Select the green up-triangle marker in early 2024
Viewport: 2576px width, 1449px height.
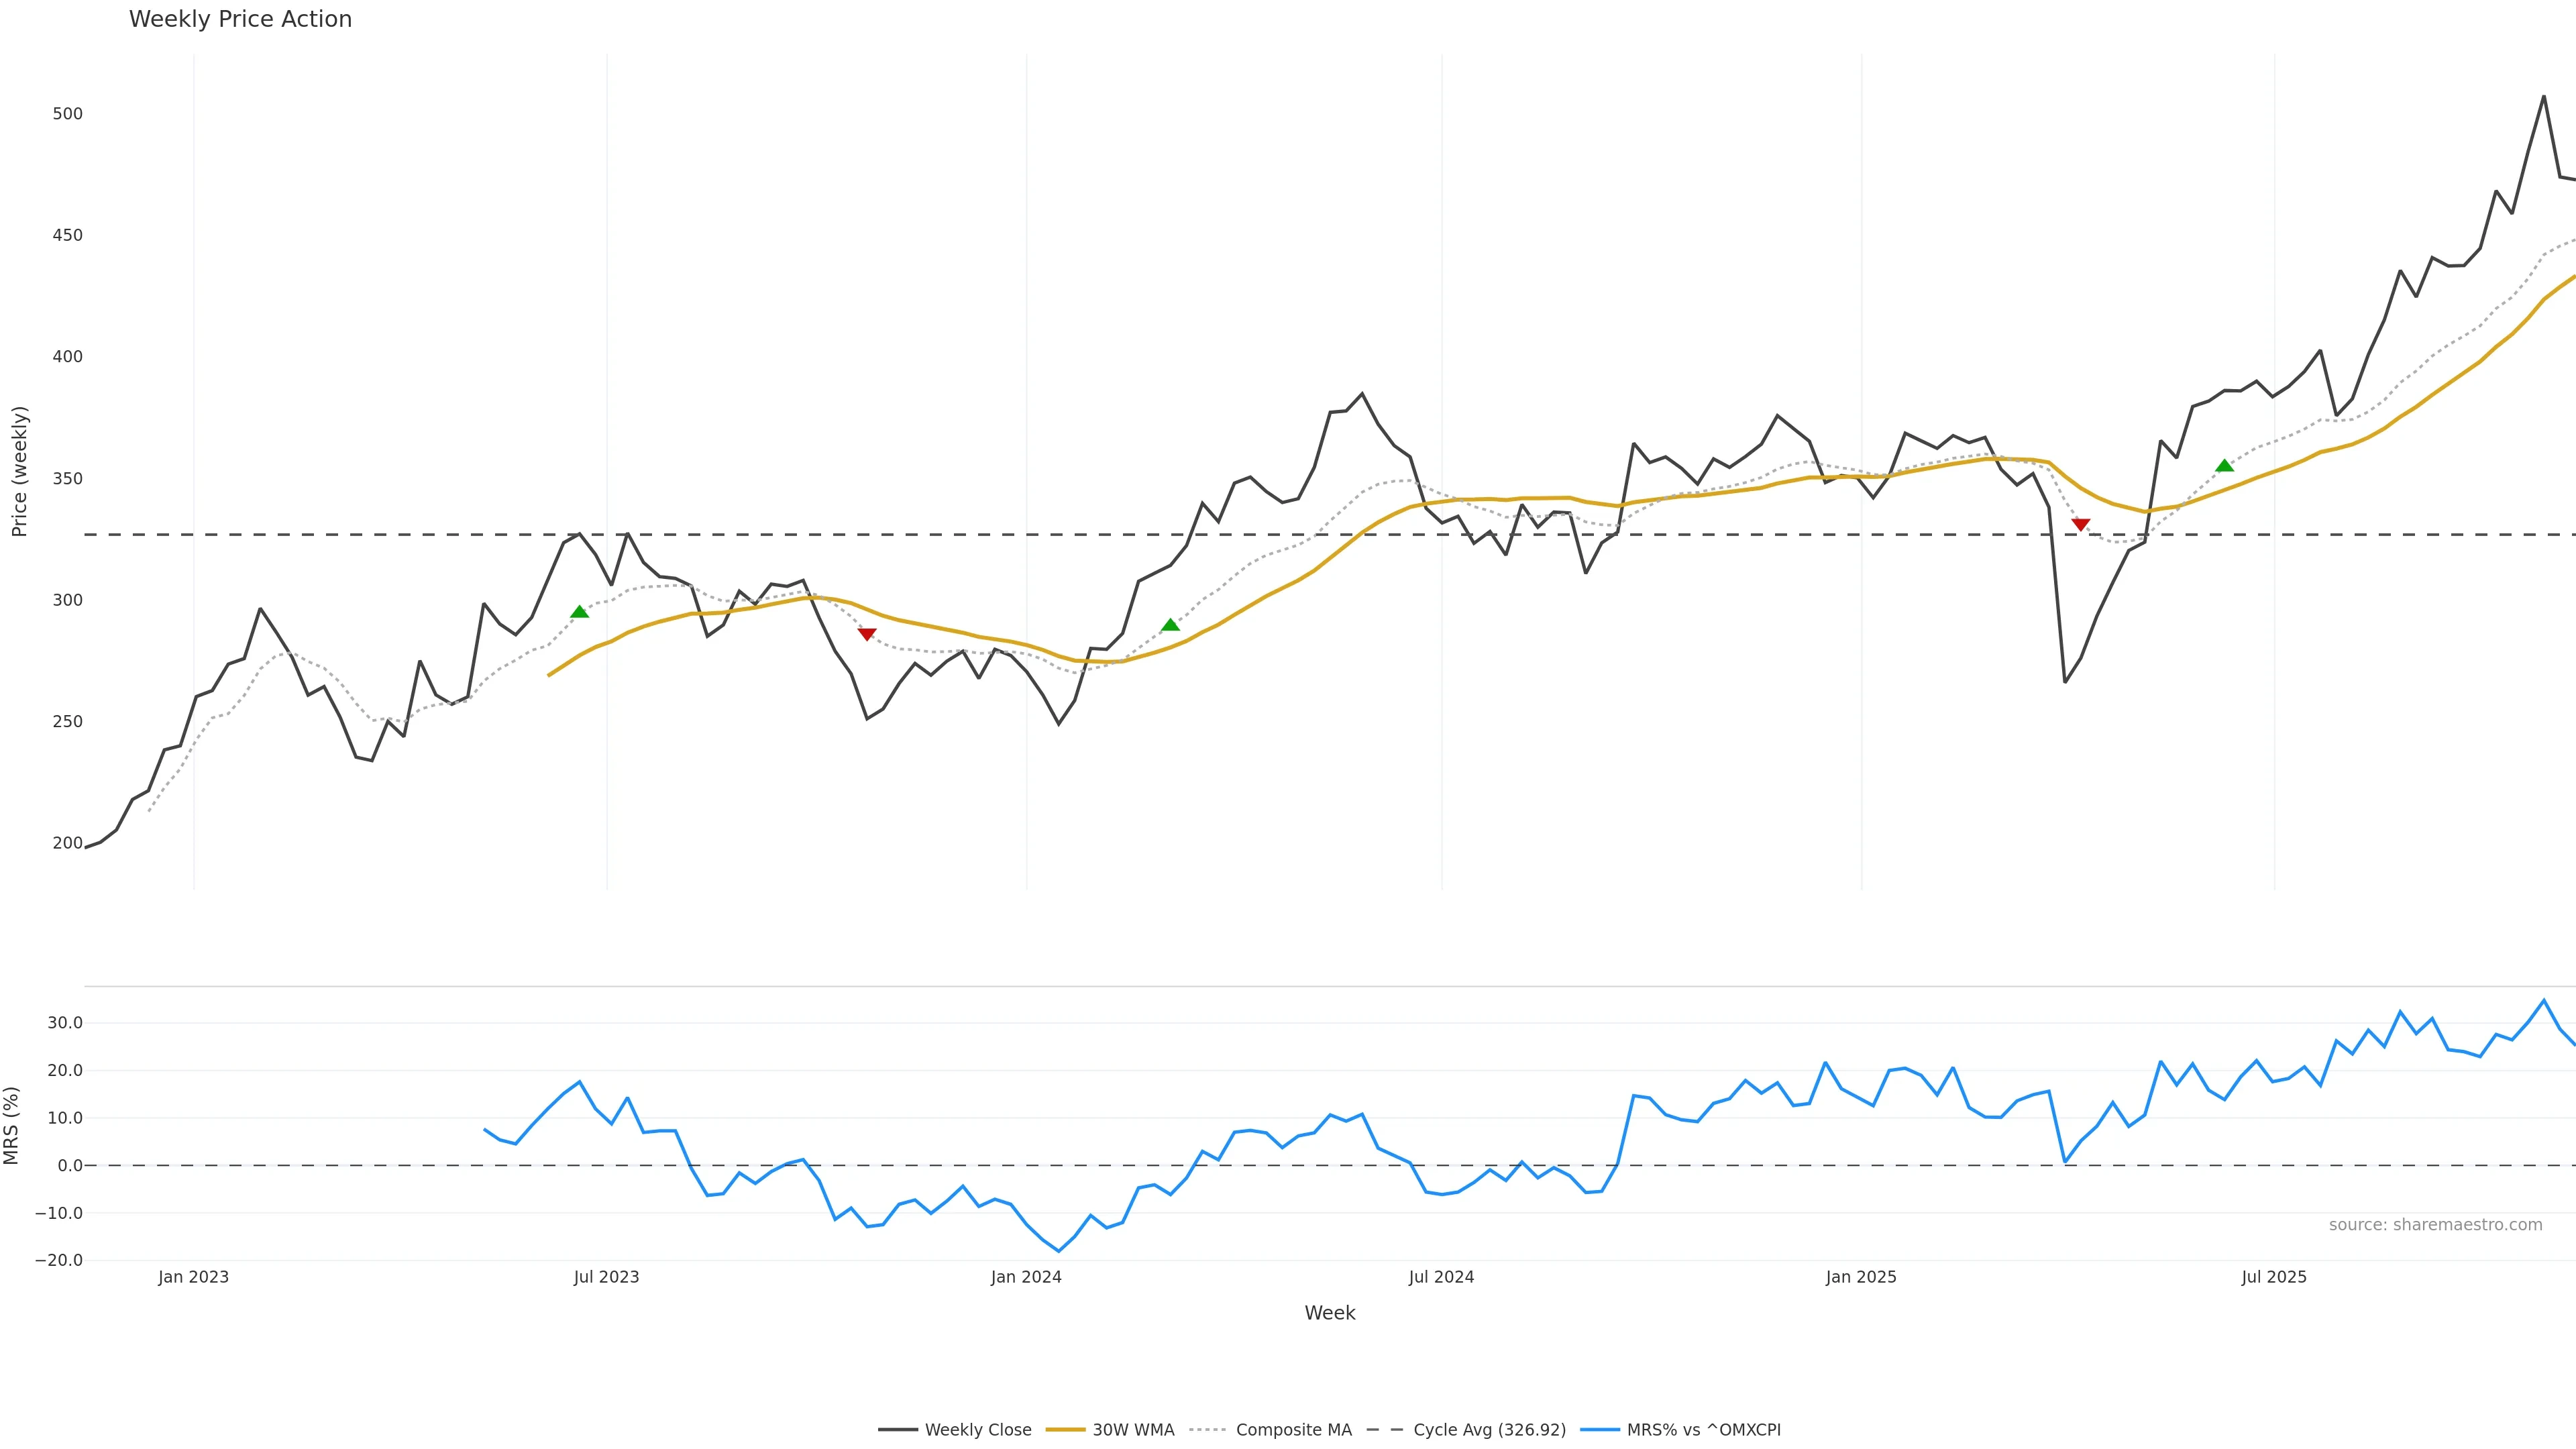click(x=1170, y=625)
